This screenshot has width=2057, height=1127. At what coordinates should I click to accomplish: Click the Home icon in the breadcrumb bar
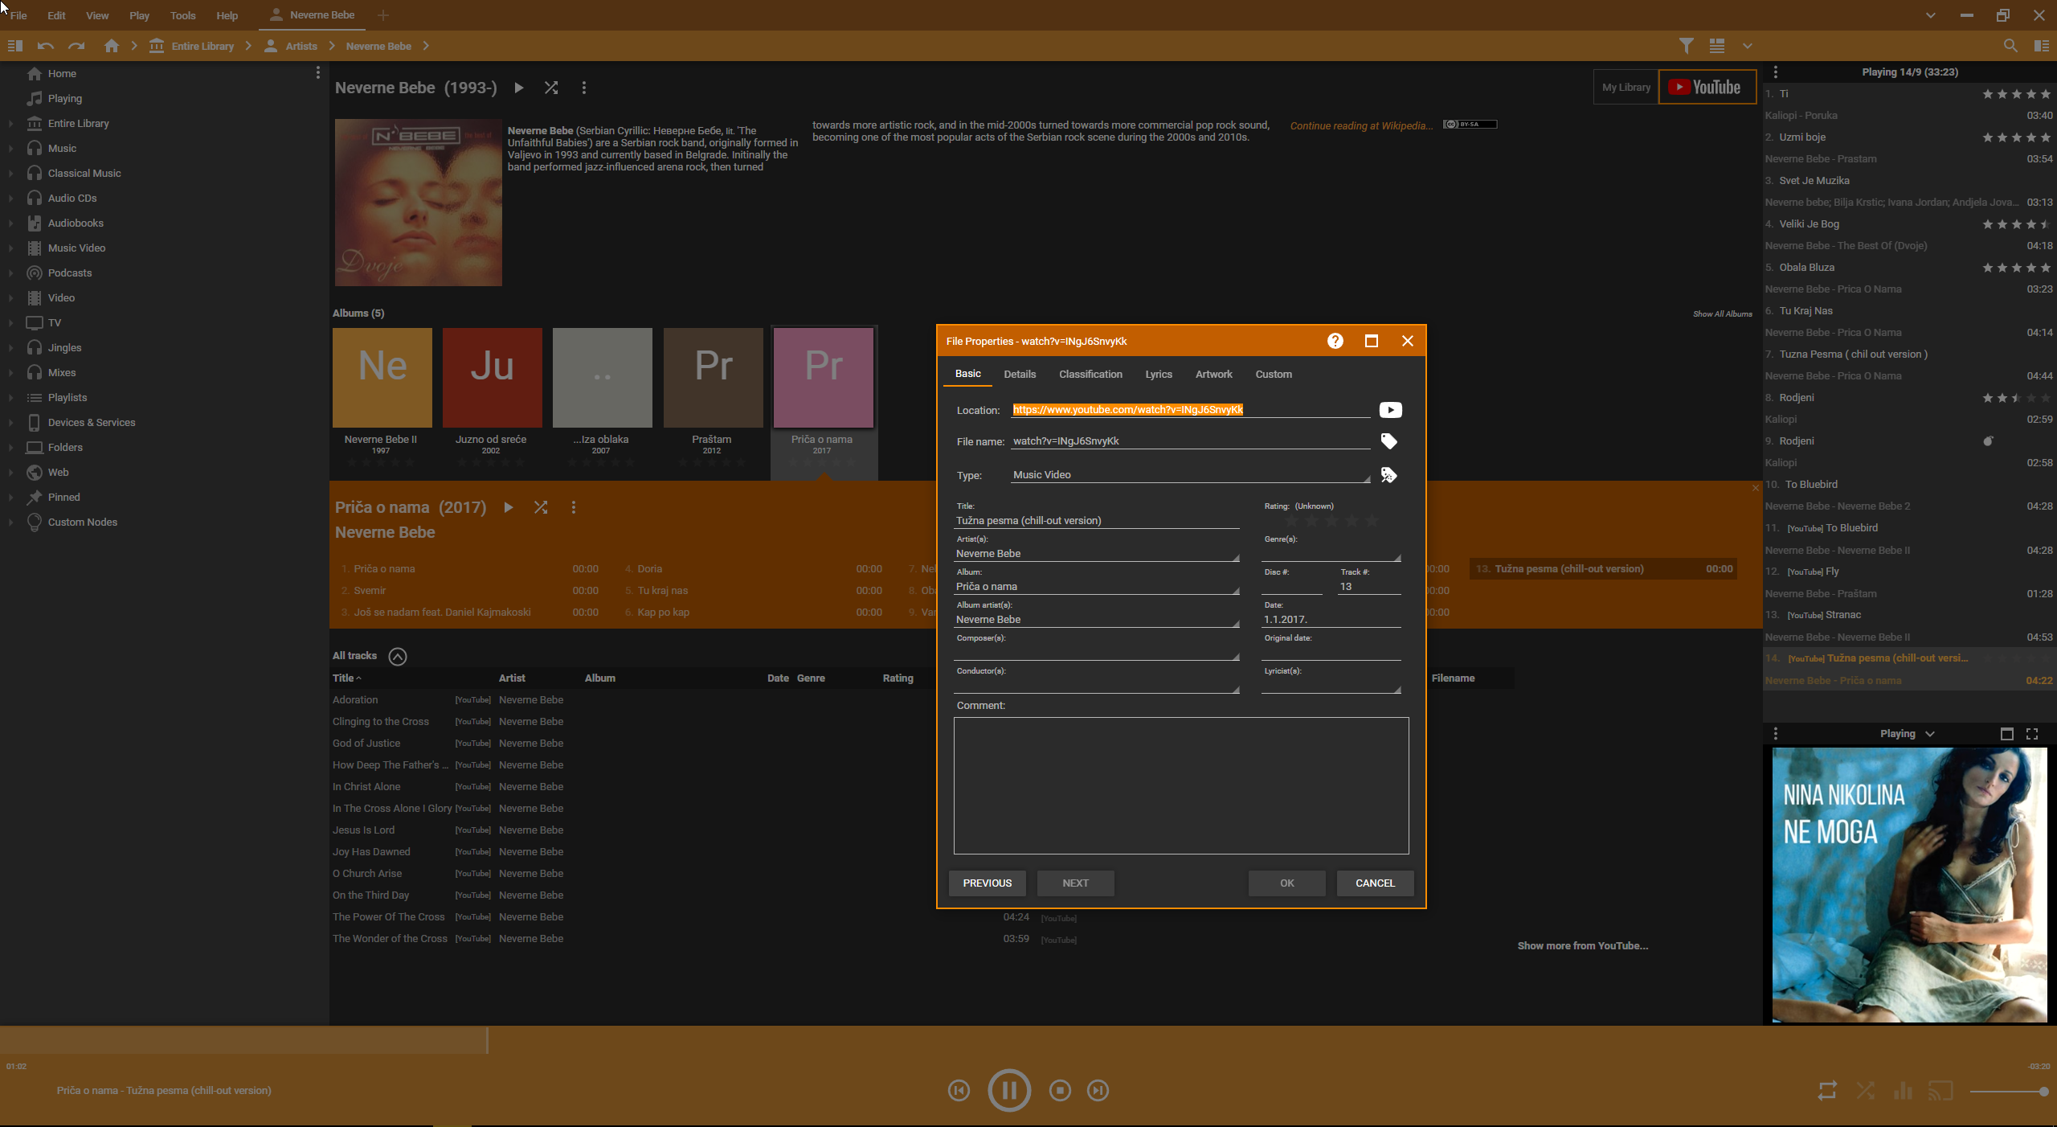pyautogui.click(x=112, y=46)
